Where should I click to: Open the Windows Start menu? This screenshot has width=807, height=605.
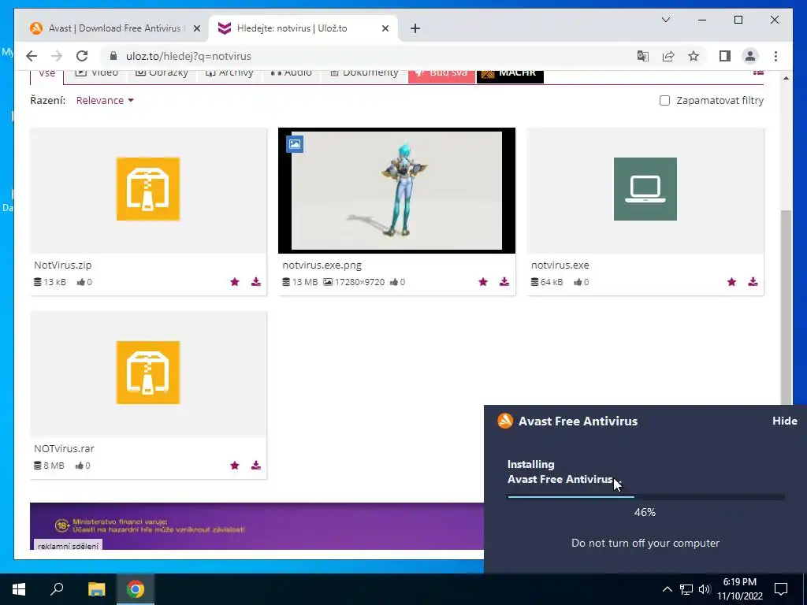click(x=19, y=589)
